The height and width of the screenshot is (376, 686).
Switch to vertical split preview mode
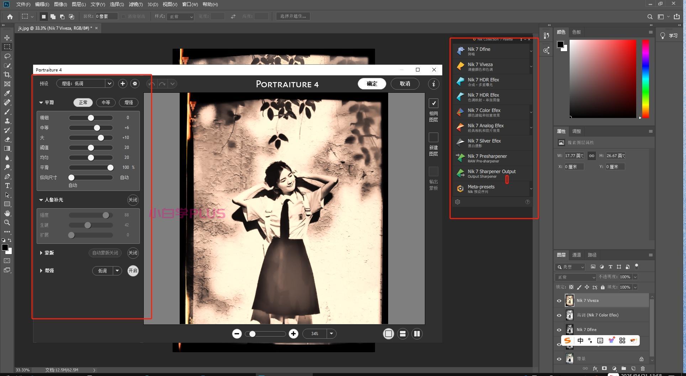pos(417,334)
